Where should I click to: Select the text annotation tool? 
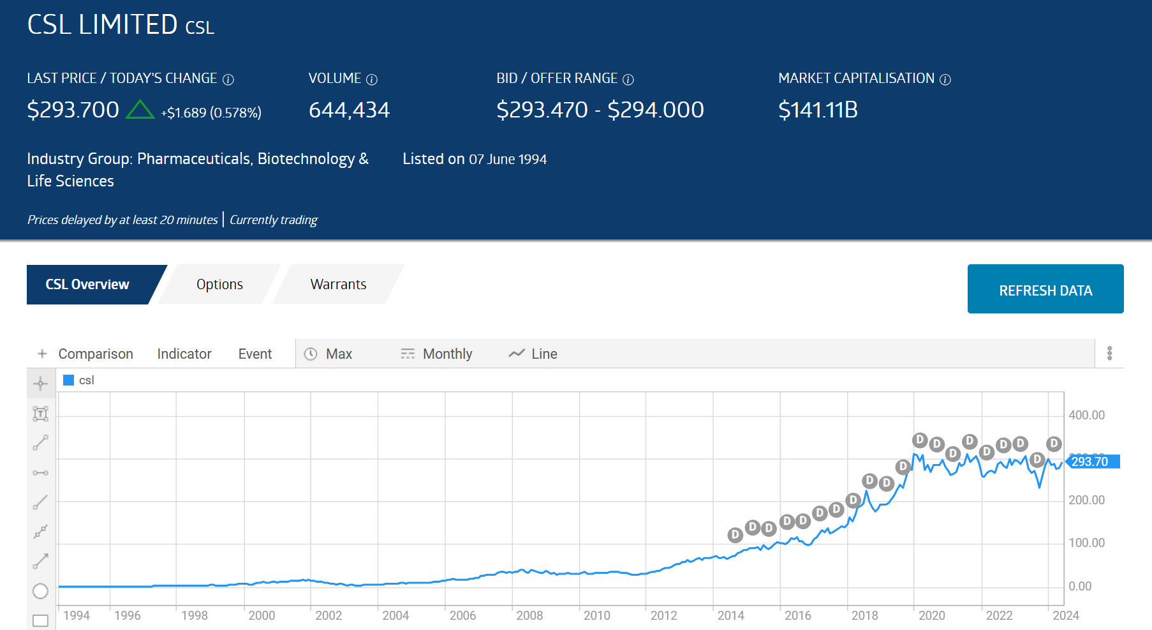[x=40, y=414]
